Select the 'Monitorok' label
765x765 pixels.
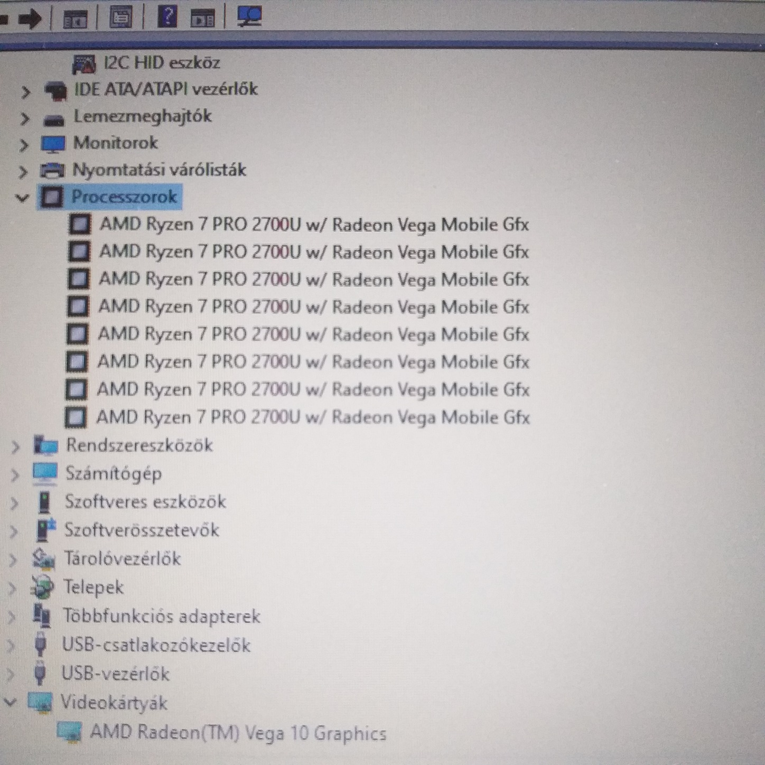[x=115, y=143]
